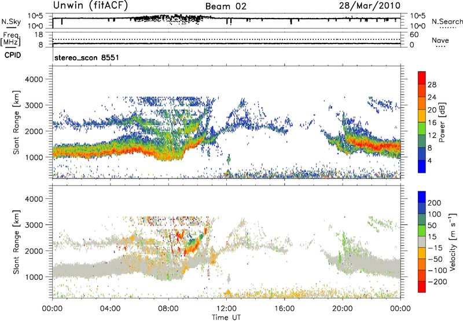Viewport: 463px width, 321px height.
Task: Click the "N.Search" legend label
Action: pyautogui.click(x=447, y=21)
